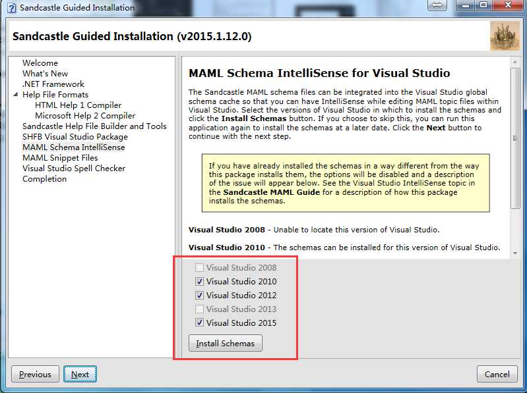Select Sandcastle Help File Builder and Tools
This screenshot has height=393, width=527.
pyautogui.click(x=94, y=126)
